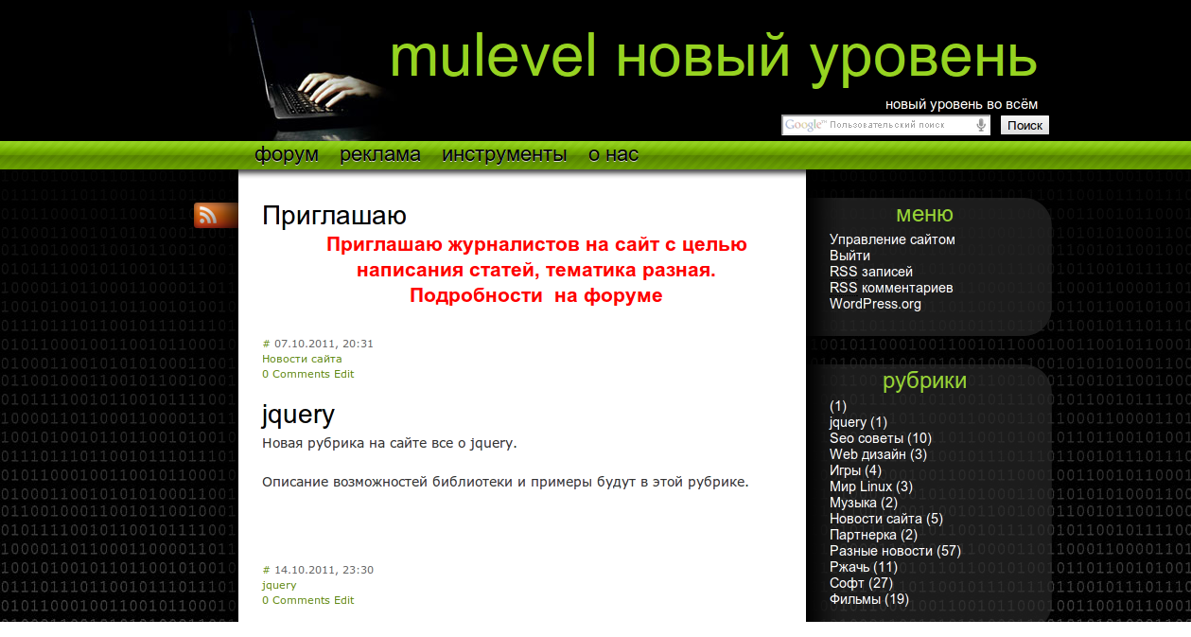
Task: Click the рубрики sidebar heading
Action: [924, 380]
